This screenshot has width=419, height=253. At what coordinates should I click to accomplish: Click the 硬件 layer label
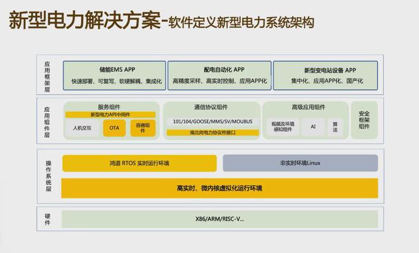pyautogui.click(x=48, y=219)
